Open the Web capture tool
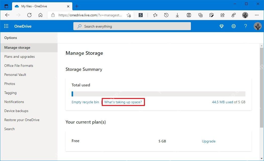Image resolution: width=264 pixels, height=161 pixels. [x=212, y=15]
